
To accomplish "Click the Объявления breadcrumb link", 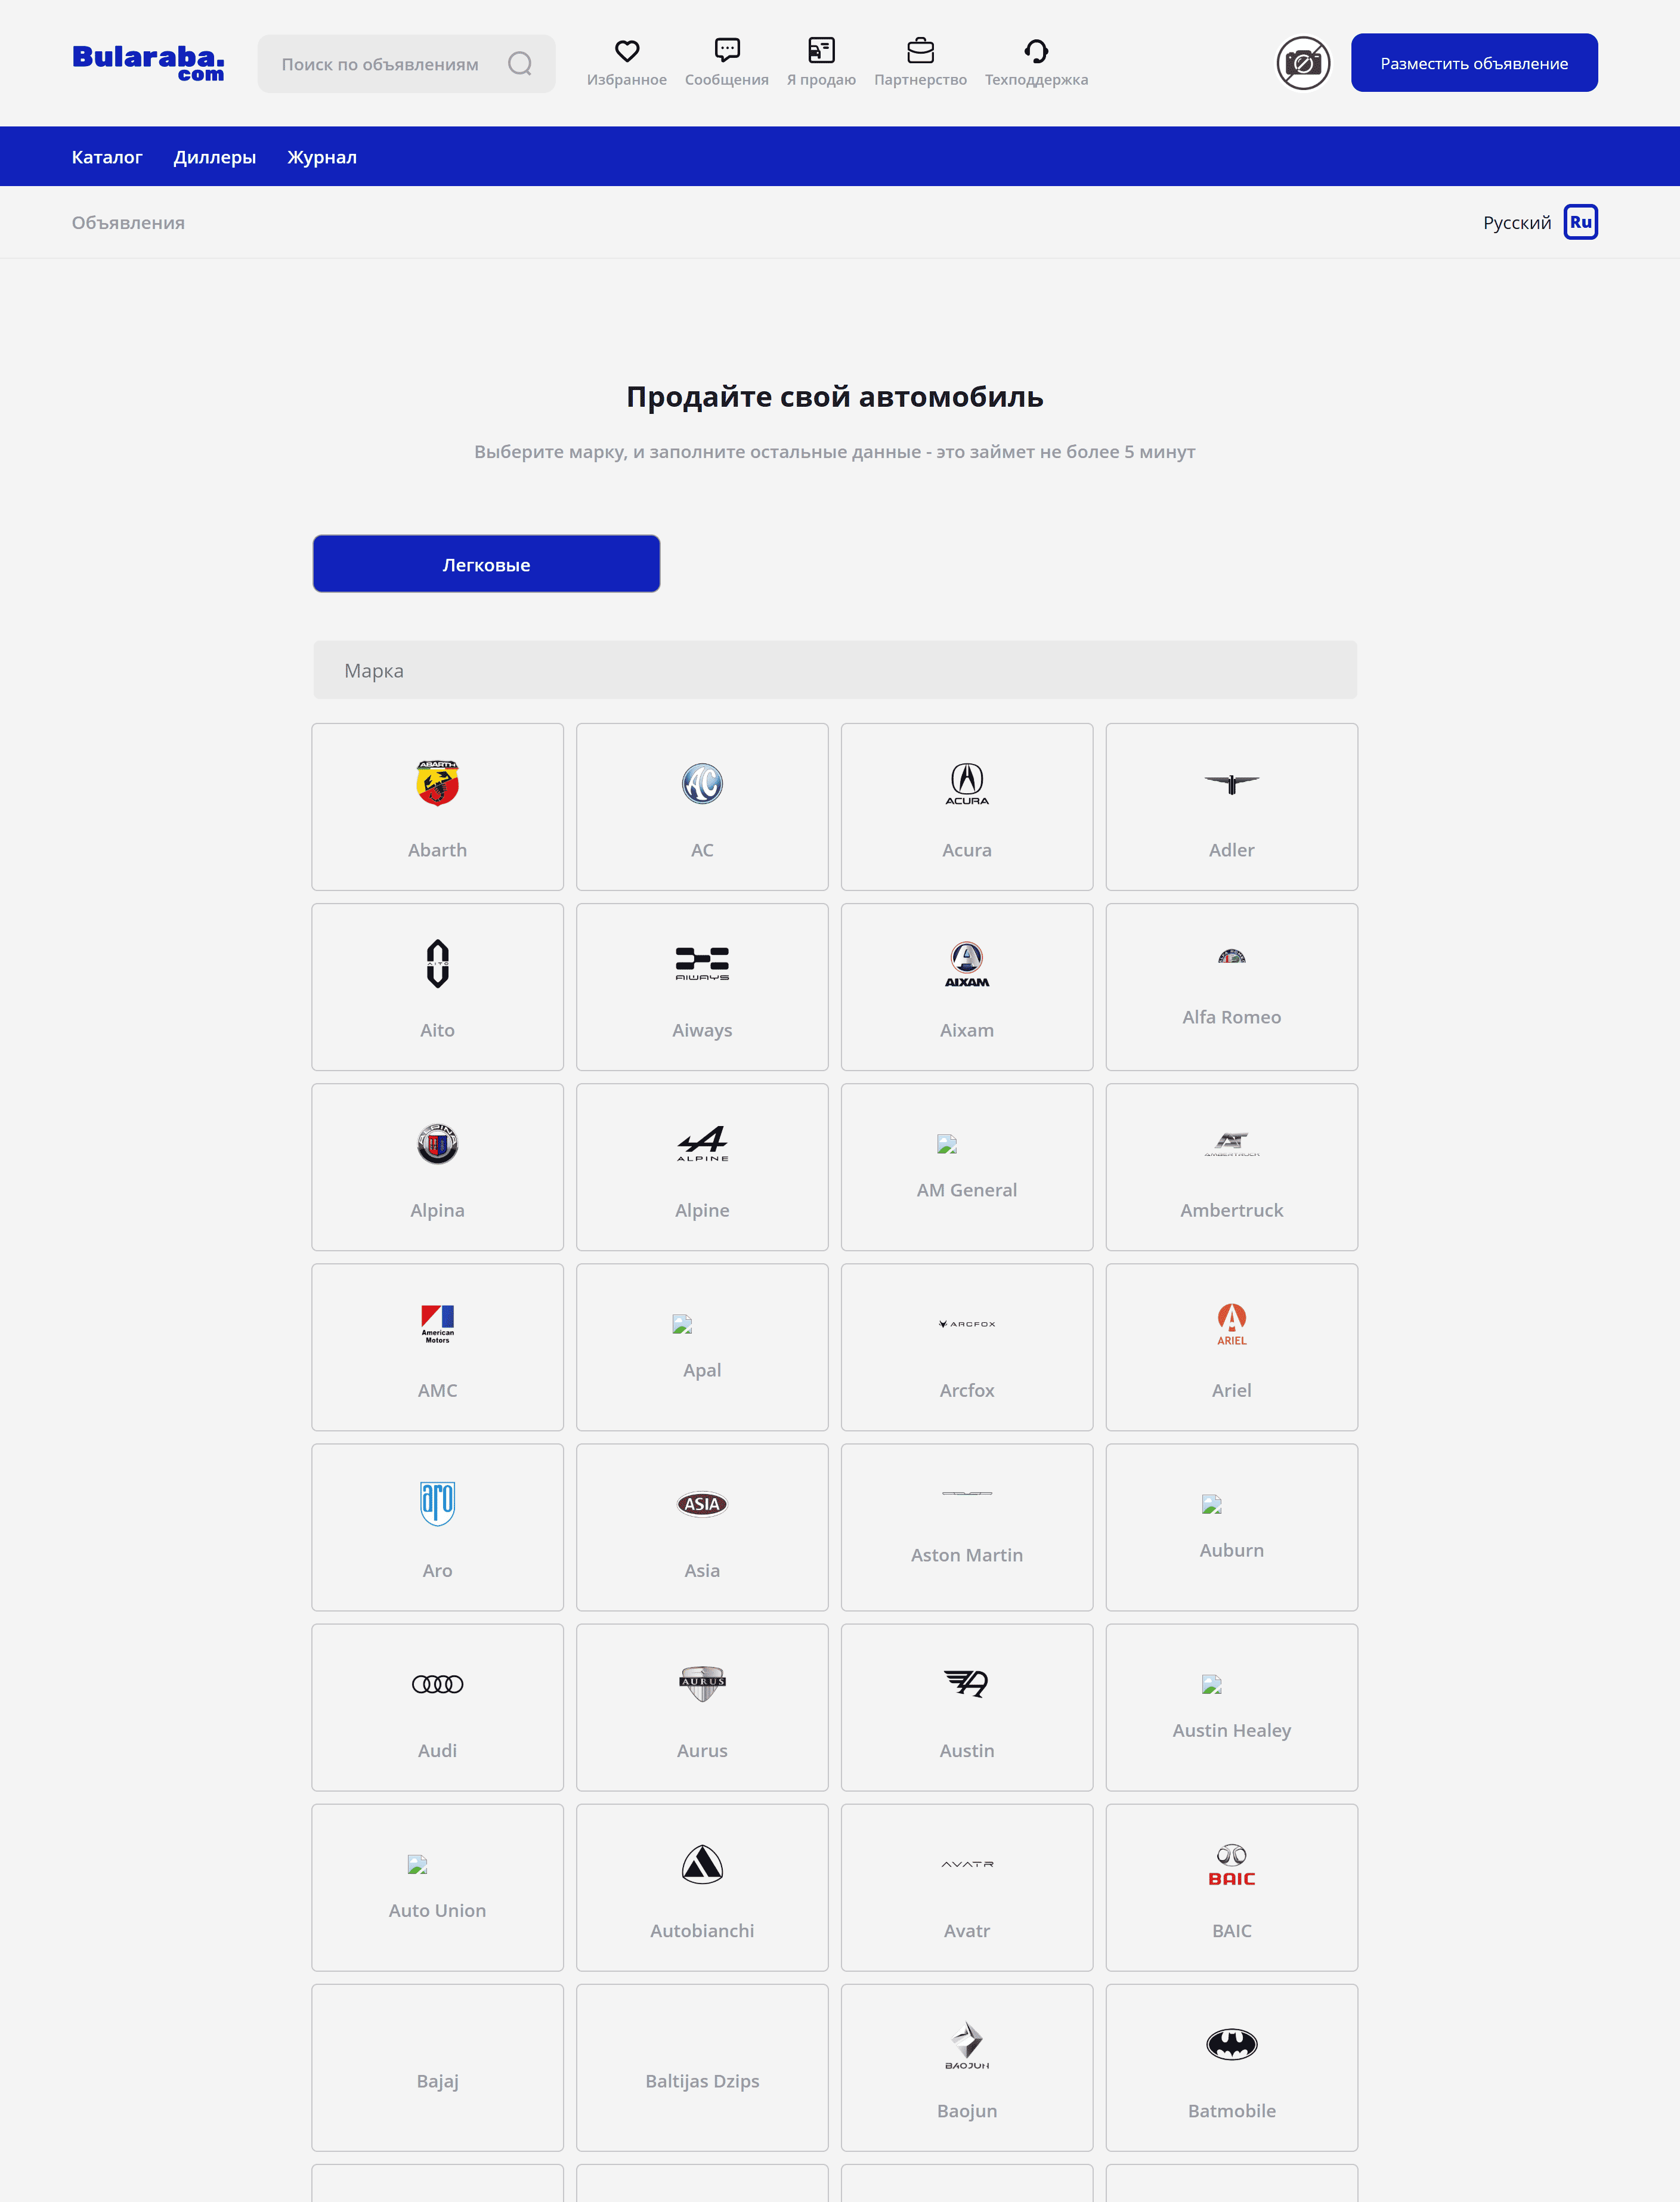I will point(128,223).
